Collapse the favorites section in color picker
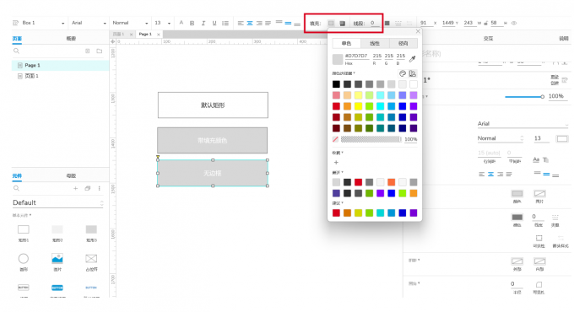The width and height of the screenshot is (574, 312). tap(338, 153)
